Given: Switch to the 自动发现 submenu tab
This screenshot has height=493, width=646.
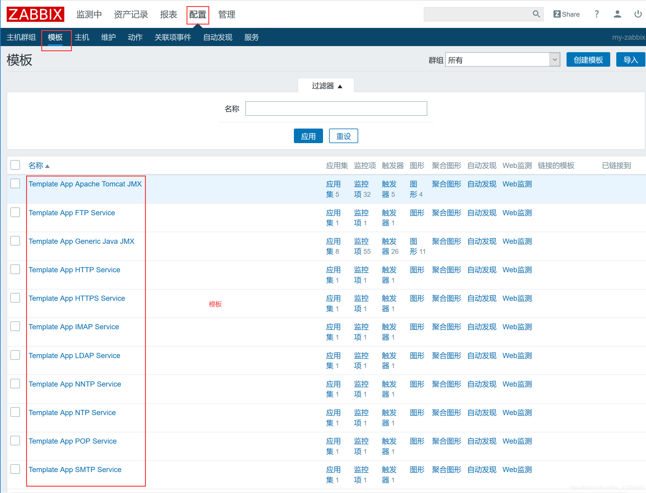Looking at the screenshot, I should [218, 37].
